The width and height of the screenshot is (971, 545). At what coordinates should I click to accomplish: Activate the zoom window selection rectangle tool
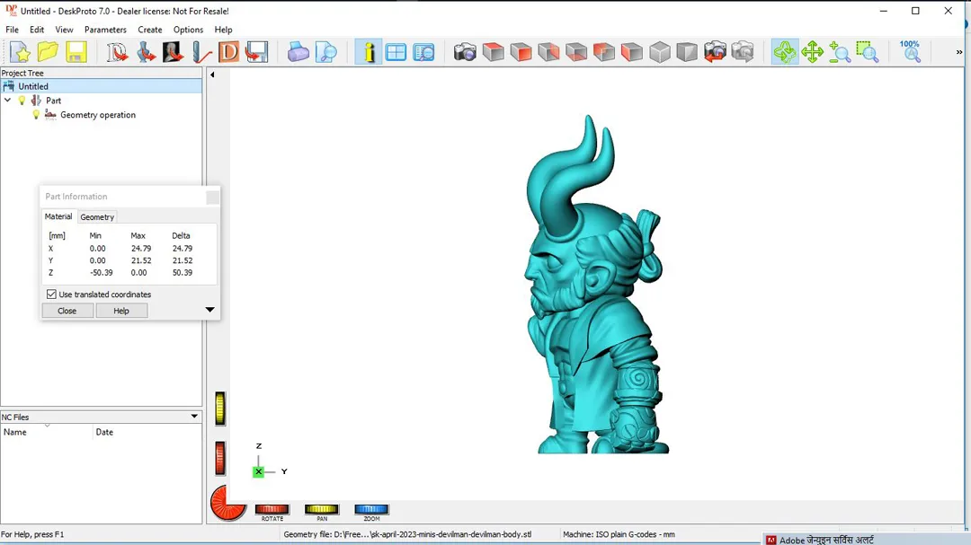coord(868,52)
